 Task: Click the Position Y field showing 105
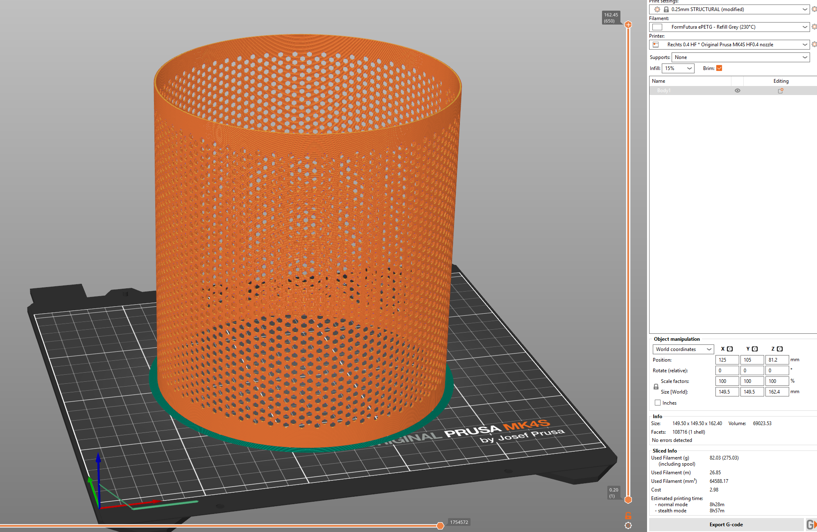[x=752, y=360]
